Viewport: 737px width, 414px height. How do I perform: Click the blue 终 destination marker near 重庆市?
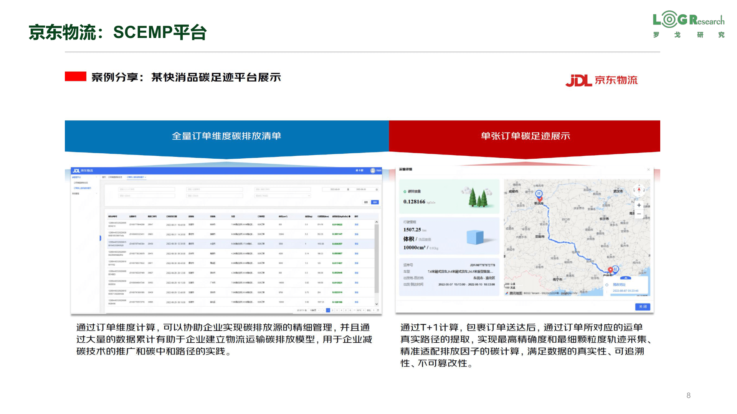[539, 194]
